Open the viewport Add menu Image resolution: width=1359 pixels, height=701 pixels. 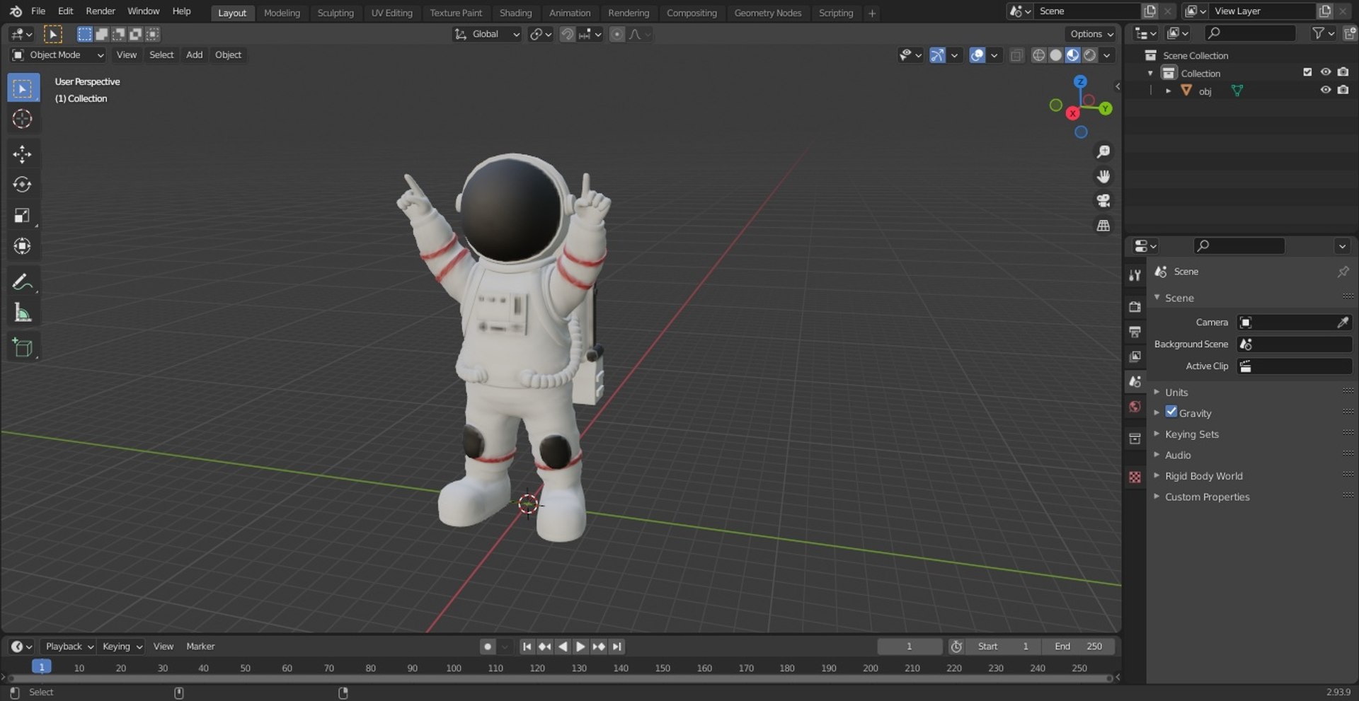click(194, 55)
